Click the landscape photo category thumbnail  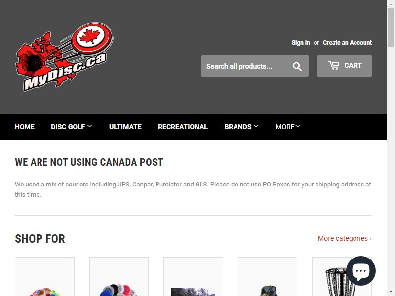click(193, 277)
